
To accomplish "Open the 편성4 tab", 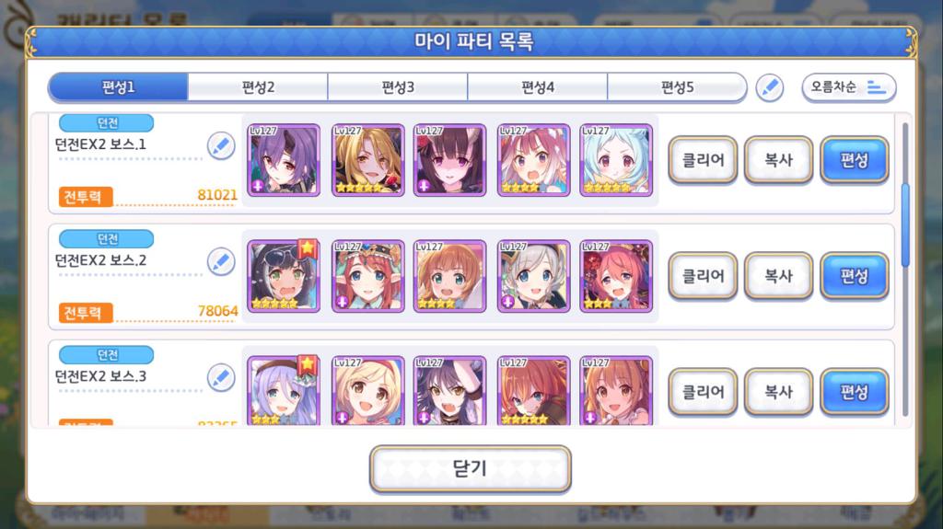I will tap(538, 87).
